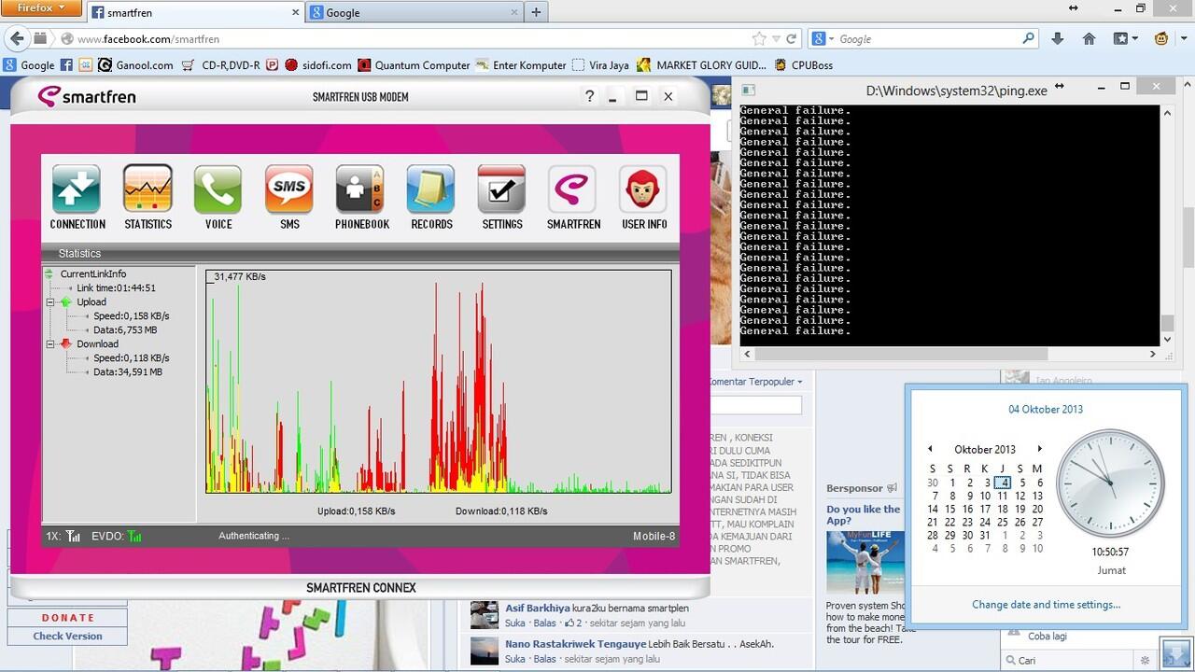Open Asif Barkhiya's profile link

point(538,608)
